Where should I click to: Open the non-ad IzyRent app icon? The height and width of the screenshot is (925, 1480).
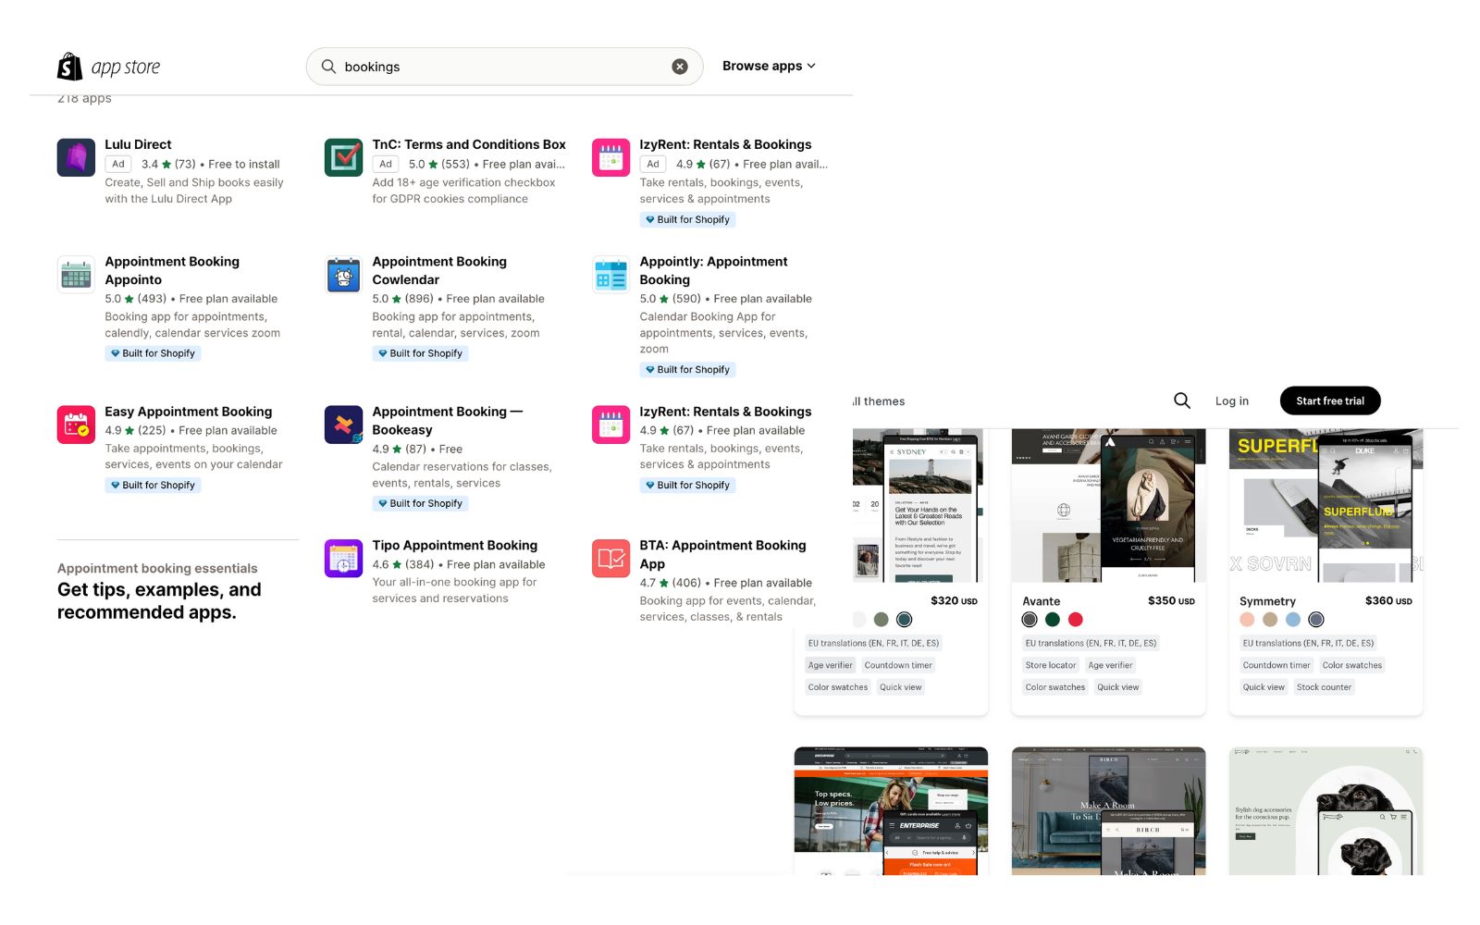tap(610, 425)
